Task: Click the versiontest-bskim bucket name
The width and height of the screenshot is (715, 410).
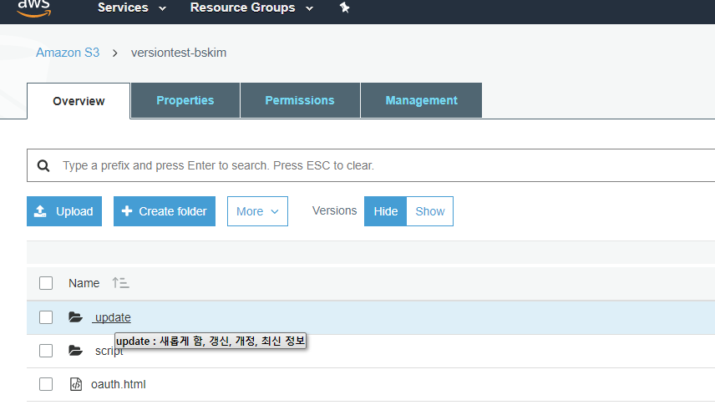Action: pos(179,53)
